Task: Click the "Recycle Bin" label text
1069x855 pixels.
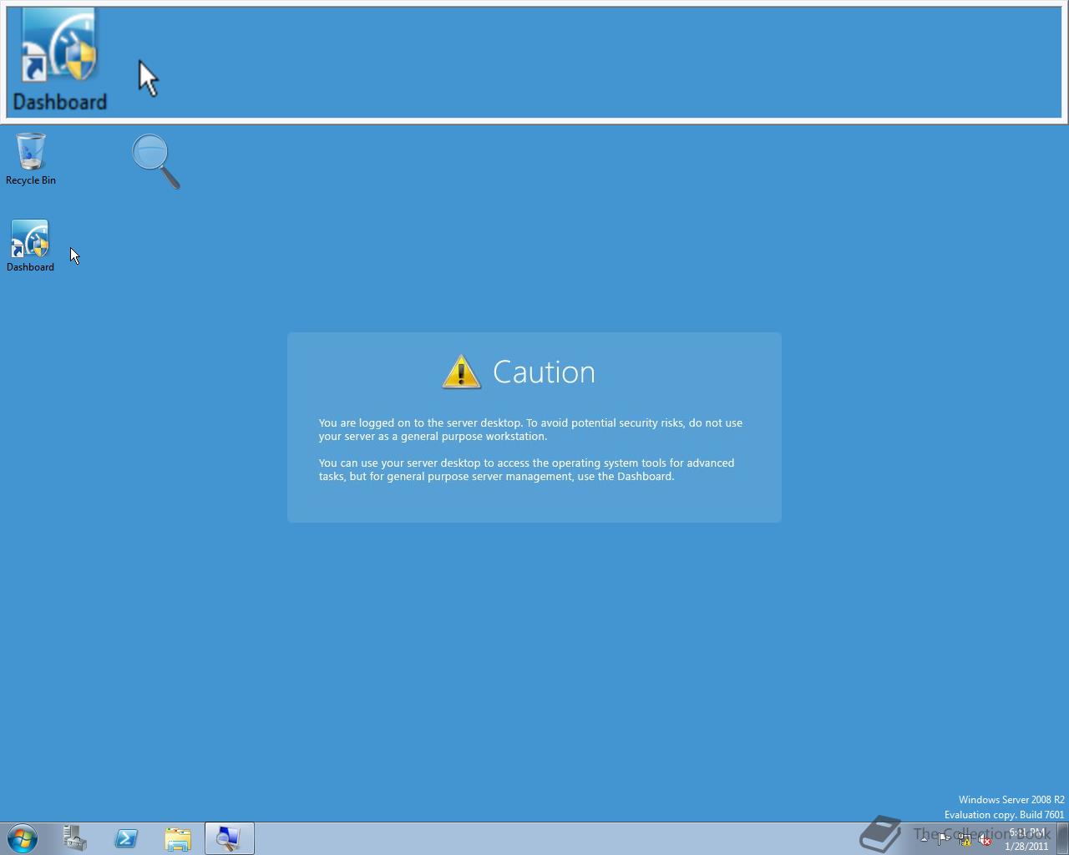Action: 31,180
